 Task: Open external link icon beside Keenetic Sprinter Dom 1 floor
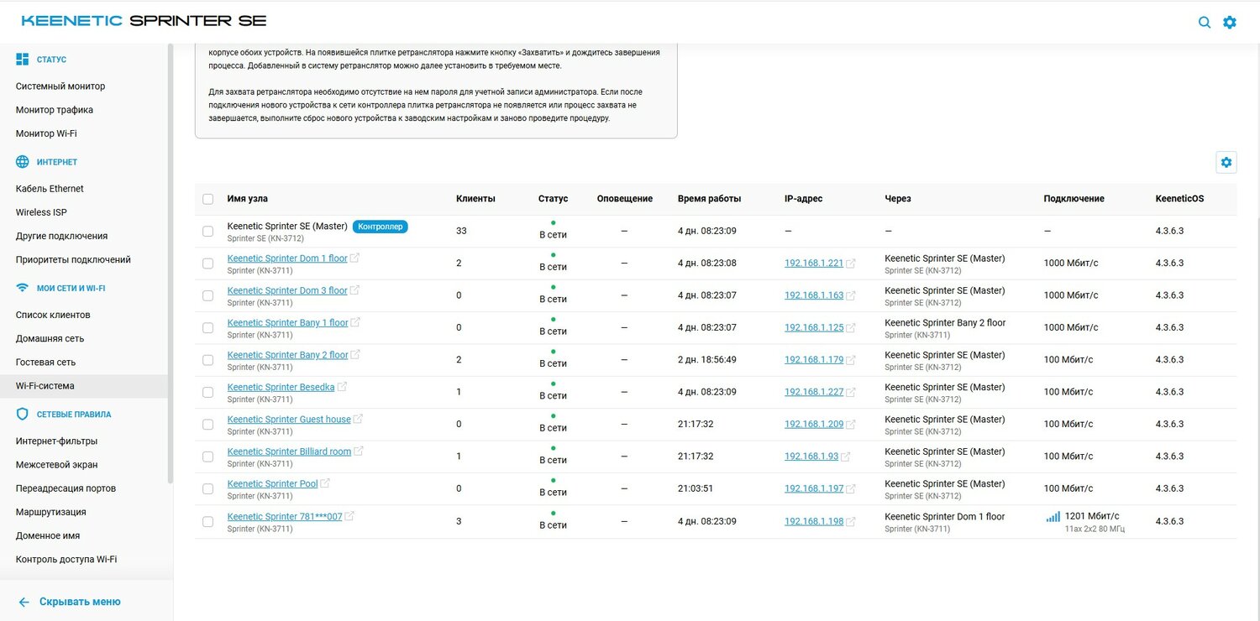click(354, 258)
